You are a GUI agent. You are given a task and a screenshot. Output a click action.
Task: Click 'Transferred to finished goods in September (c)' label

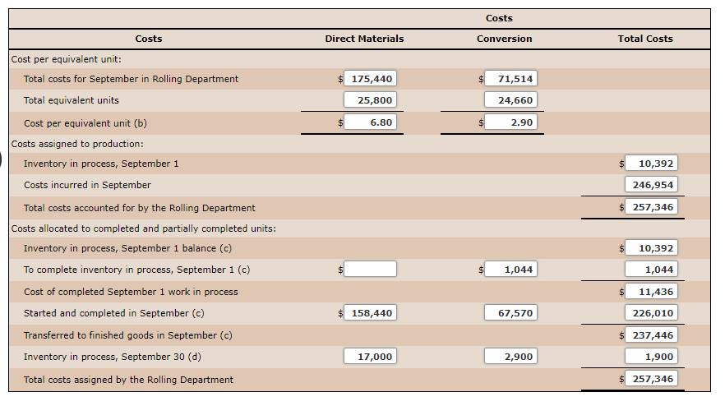(x=128, y=335)
